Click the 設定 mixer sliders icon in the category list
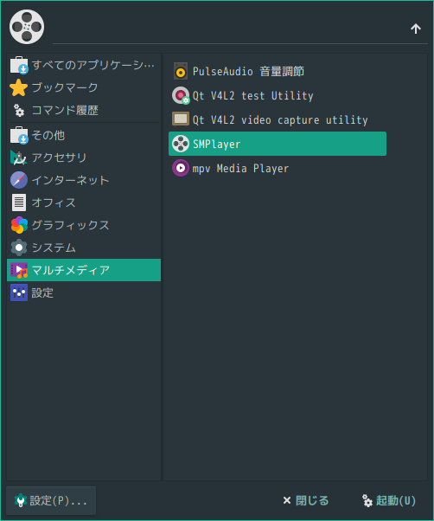 [x=19, y=293]
